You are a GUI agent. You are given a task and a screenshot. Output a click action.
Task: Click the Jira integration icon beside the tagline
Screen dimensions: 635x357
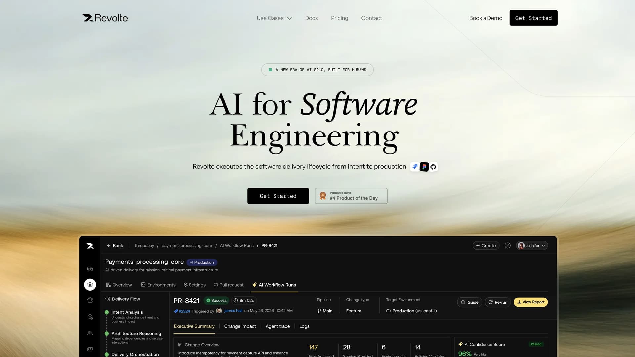click(415, 167)
